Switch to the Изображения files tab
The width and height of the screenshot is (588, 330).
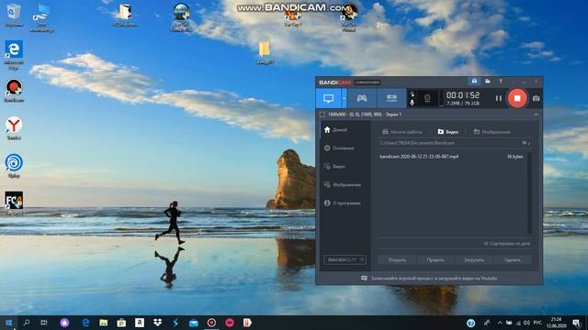492,132
